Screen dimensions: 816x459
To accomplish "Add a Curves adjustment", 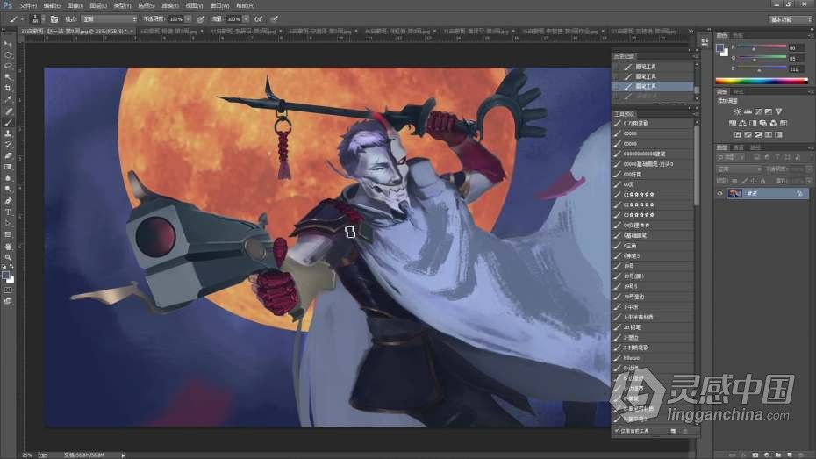I will tap(758, 111).
